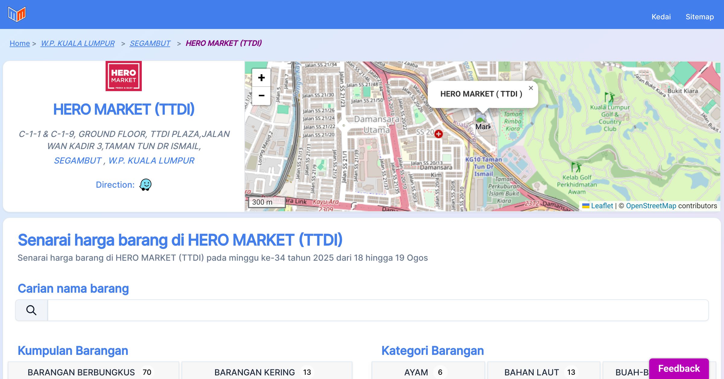Go to Home breadcrumb link
The width and height of the screenshot is (724, 379).
coord(20,43)
